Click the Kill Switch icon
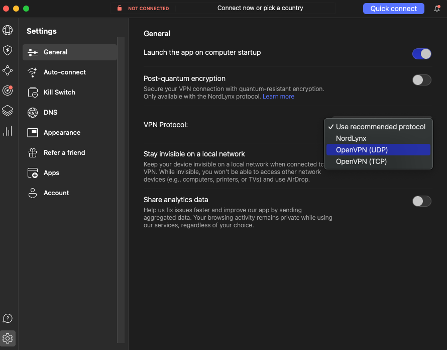This screenshot has width=447, height=350. [33, 93]
